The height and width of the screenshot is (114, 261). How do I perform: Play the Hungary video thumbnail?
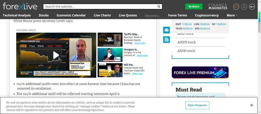[x=110, y=55]
